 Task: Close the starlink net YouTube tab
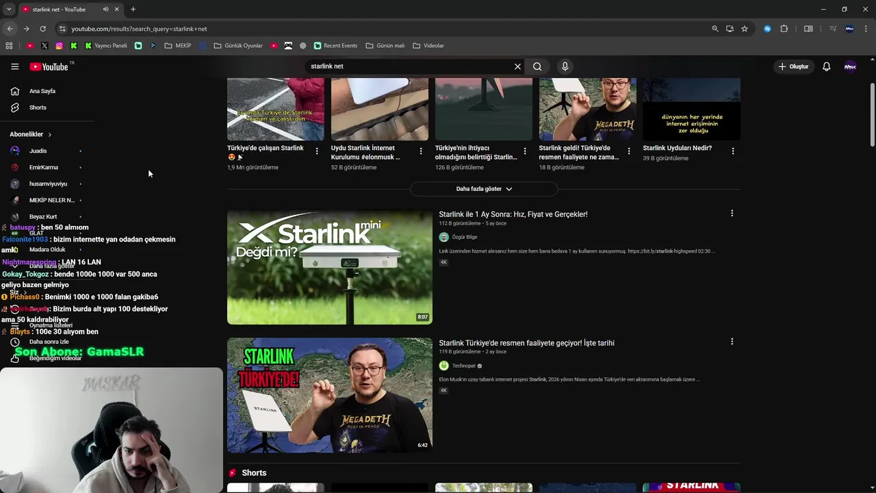(x=116, y=10)
